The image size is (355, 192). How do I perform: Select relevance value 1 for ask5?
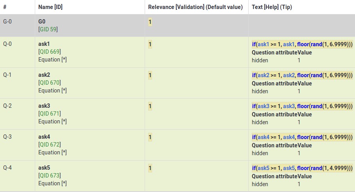click(x=150, y=168)
